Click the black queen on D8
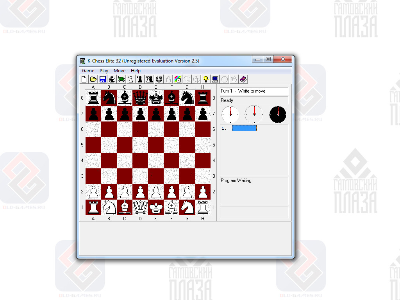Viewport: 400px width, 300px height. click(140, 98)
